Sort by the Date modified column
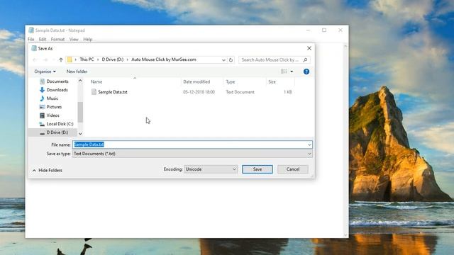 tap(196, 82)
